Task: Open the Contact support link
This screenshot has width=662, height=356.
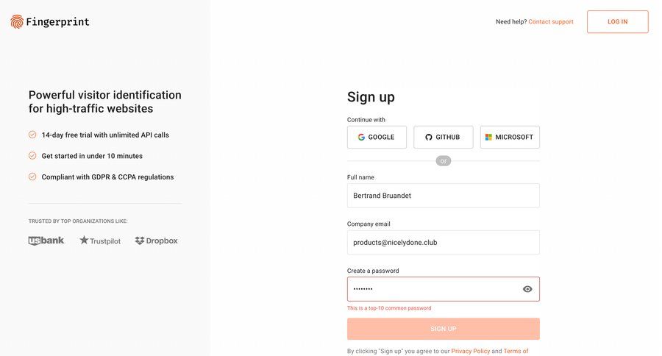Action: coord(551,22)
